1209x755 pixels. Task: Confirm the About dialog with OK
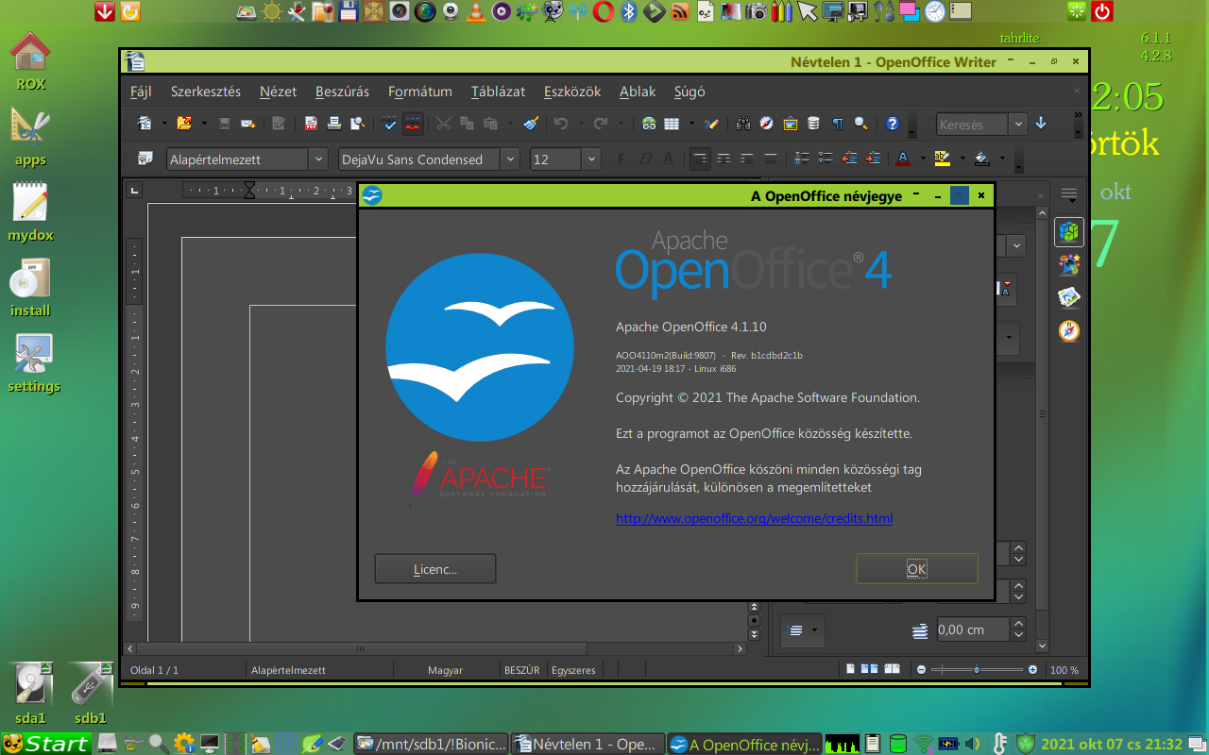pyautogui.click(x=916, y=569)
